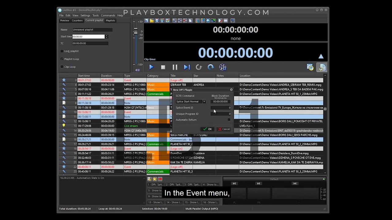The height and width of the screenshot is (220, 392).
Task: Click the yellow star events icon
Action: (154, 179)
